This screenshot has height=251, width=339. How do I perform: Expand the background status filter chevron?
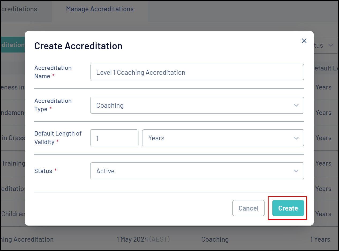click(331, 46)
